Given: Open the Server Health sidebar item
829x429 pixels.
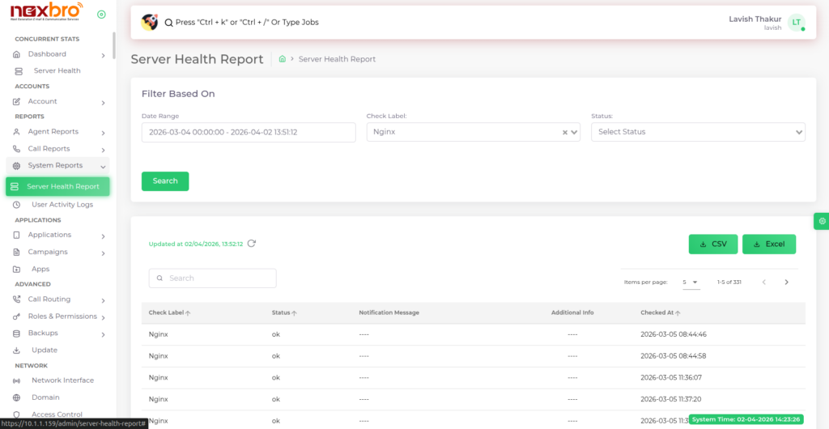Looking at the screenshot, I should (57, 71).
